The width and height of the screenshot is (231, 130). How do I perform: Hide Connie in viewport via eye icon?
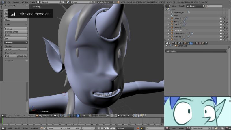[221, 18]
